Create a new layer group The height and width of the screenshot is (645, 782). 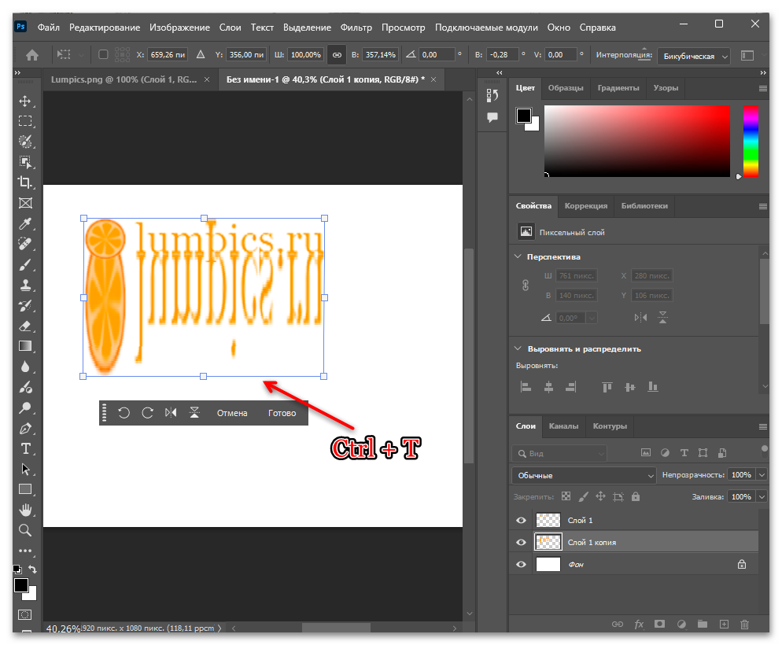[703, 624]
